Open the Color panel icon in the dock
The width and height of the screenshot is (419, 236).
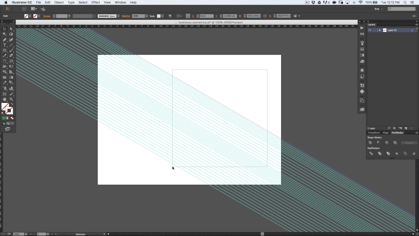[x=362, y=61]
